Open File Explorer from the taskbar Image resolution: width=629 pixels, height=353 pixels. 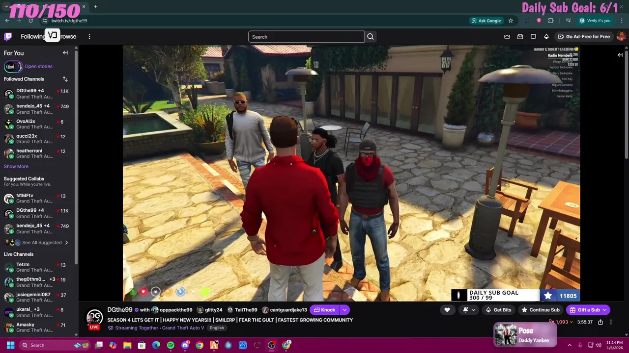pyautogui.click(x=127, y=345)
